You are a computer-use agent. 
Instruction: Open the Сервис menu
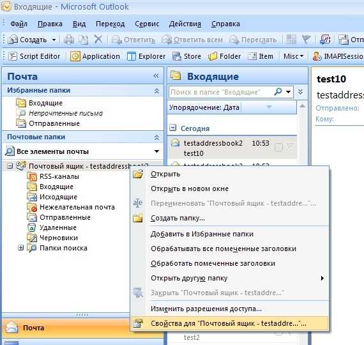147,24
